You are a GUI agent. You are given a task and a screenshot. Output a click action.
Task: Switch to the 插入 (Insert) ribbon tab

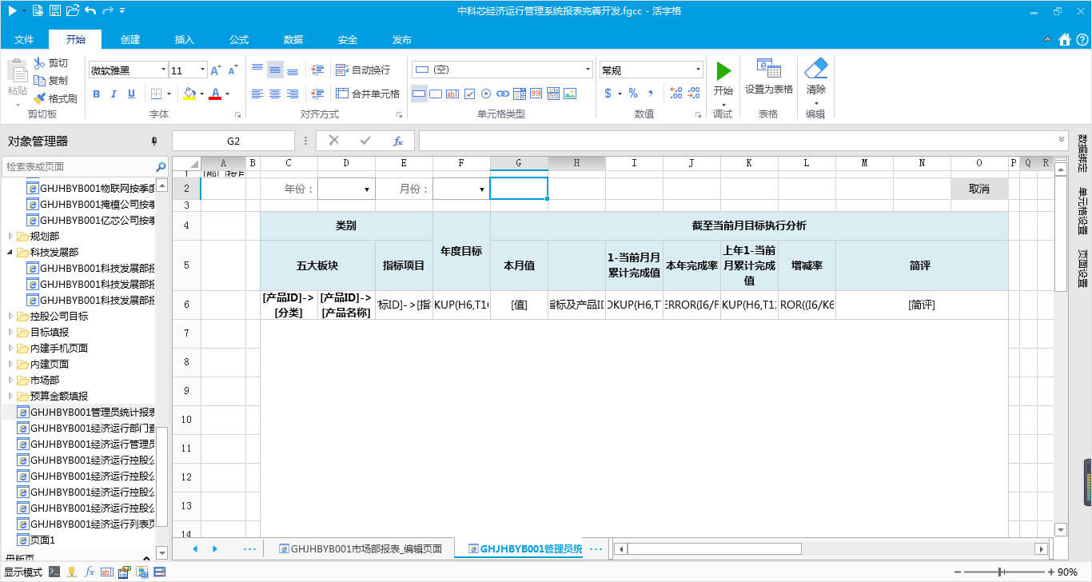[185, 40]
